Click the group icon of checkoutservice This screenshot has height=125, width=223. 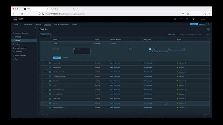(50, 72)
